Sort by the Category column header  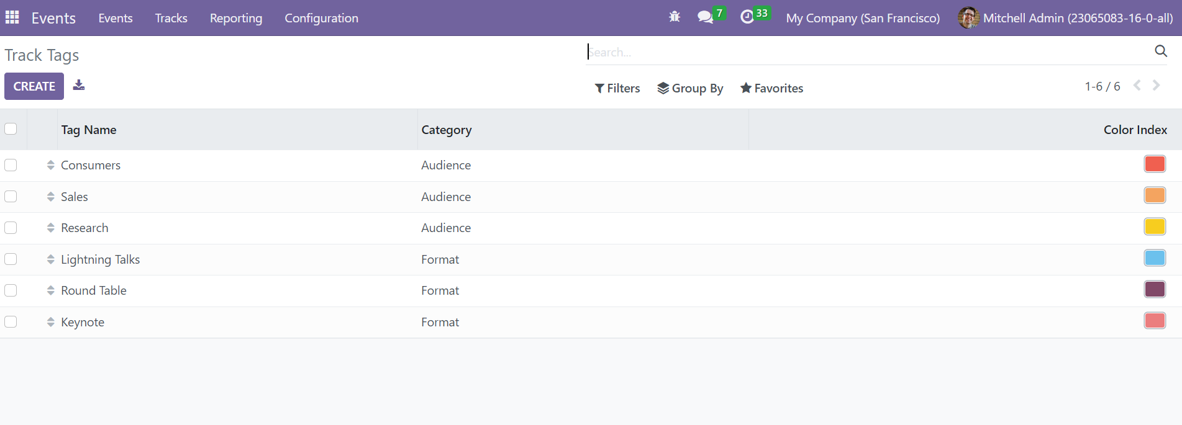(x=447, y=130)
